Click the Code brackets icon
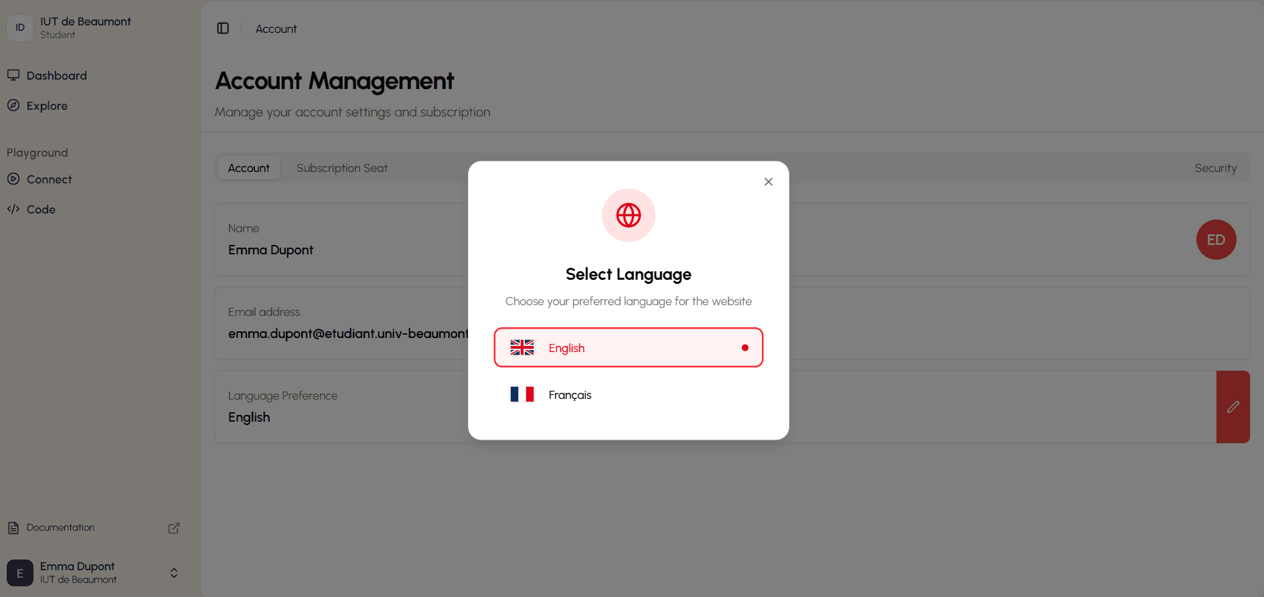 click(13, 209)
